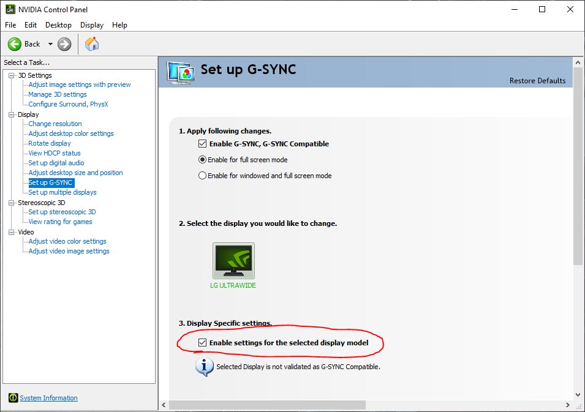585x412 pixels.
Task: Go to the Home page icon
Action: [x=92, y=44]
